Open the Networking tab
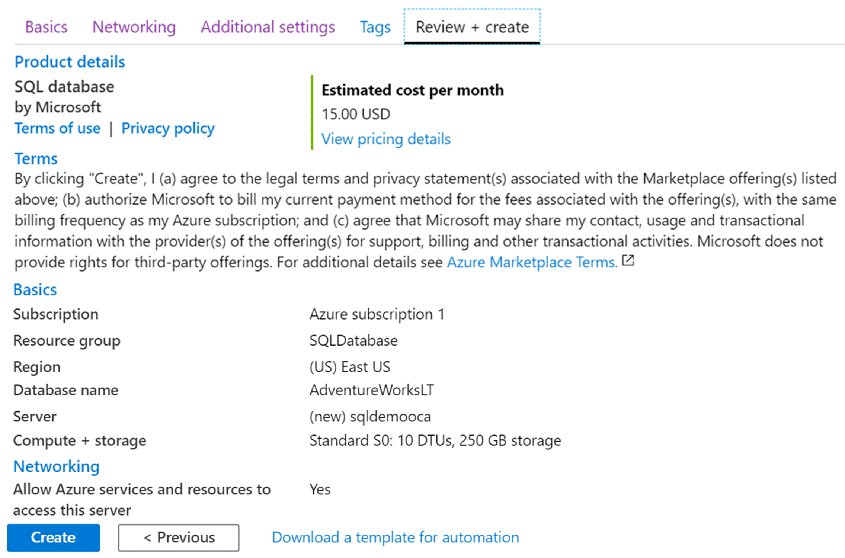 [134, 27]
